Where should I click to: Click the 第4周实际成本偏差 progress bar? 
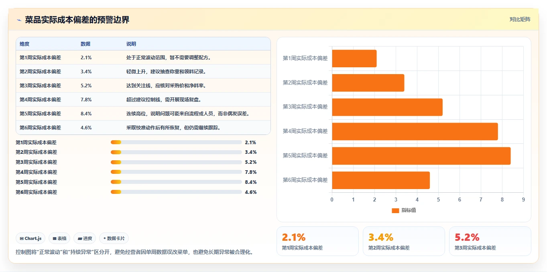176,172
